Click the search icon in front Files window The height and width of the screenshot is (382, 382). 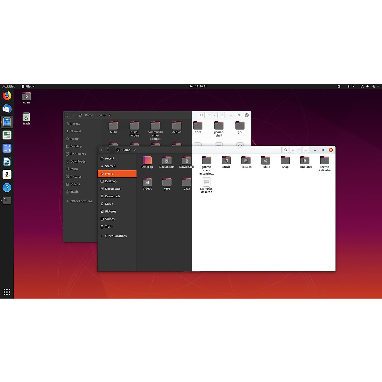(286, 150)
